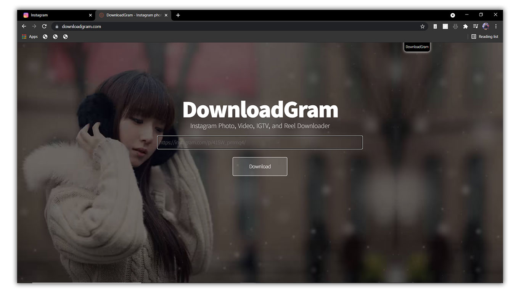Click the Instagram URL input field
The width and height of the screenshot is (521, 293).
(x=260, y=143)
